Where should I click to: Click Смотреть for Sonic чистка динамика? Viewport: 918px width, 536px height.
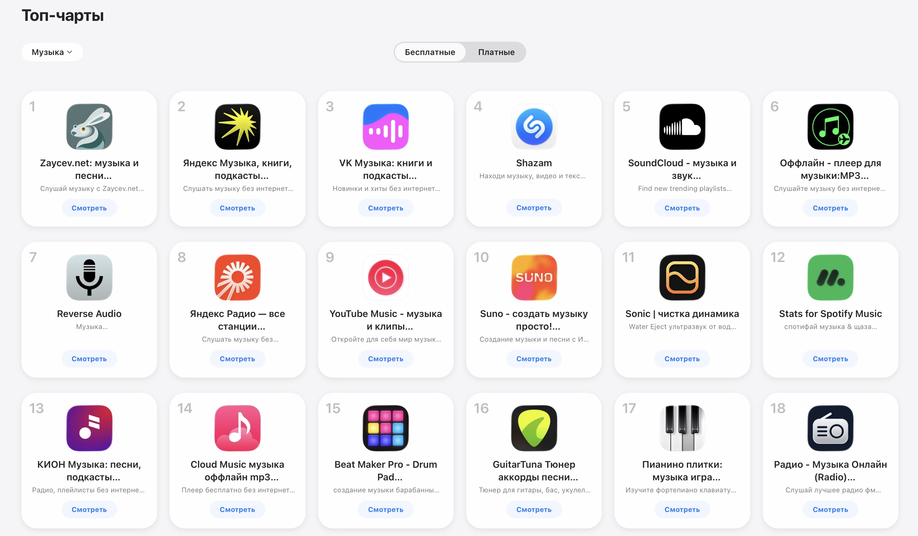coord(682,359)
